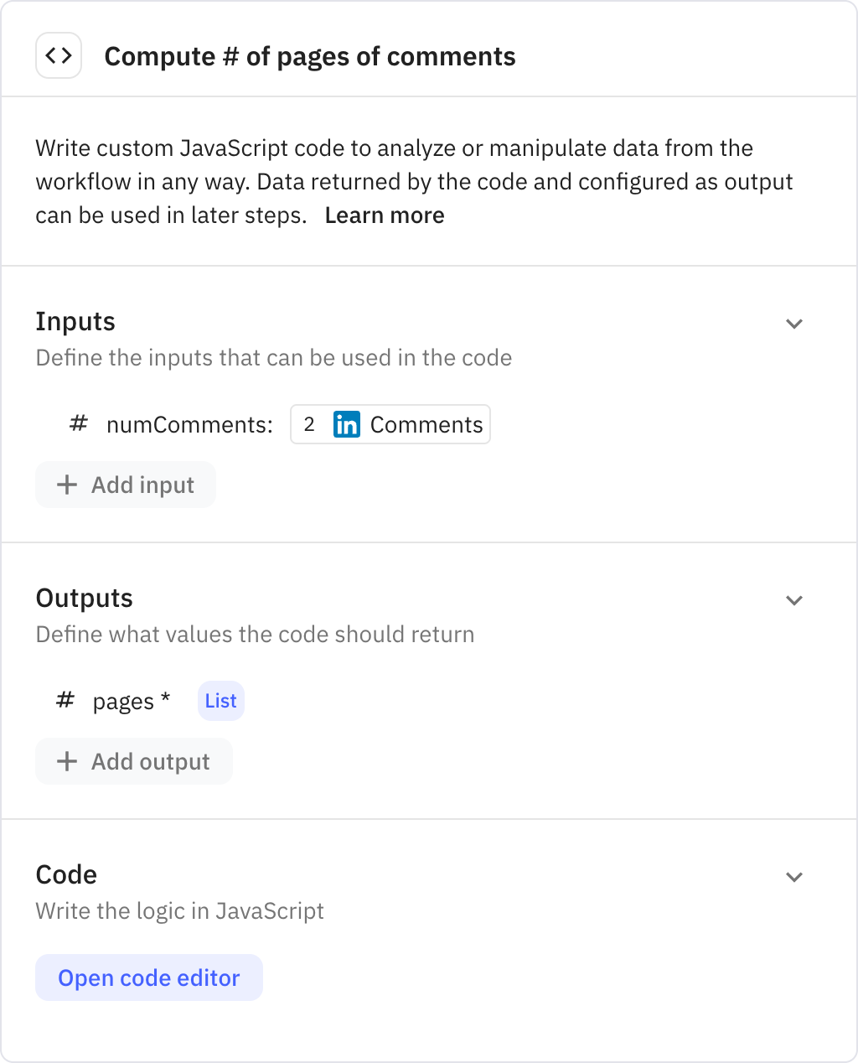This screenshot has width=858, height=1063.
Task: Collapse the Code section
Action: point(794,877)
